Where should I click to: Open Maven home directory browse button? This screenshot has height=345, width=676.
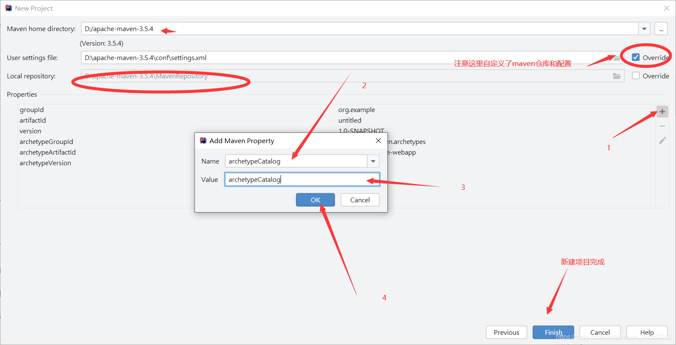coord(661,29)
